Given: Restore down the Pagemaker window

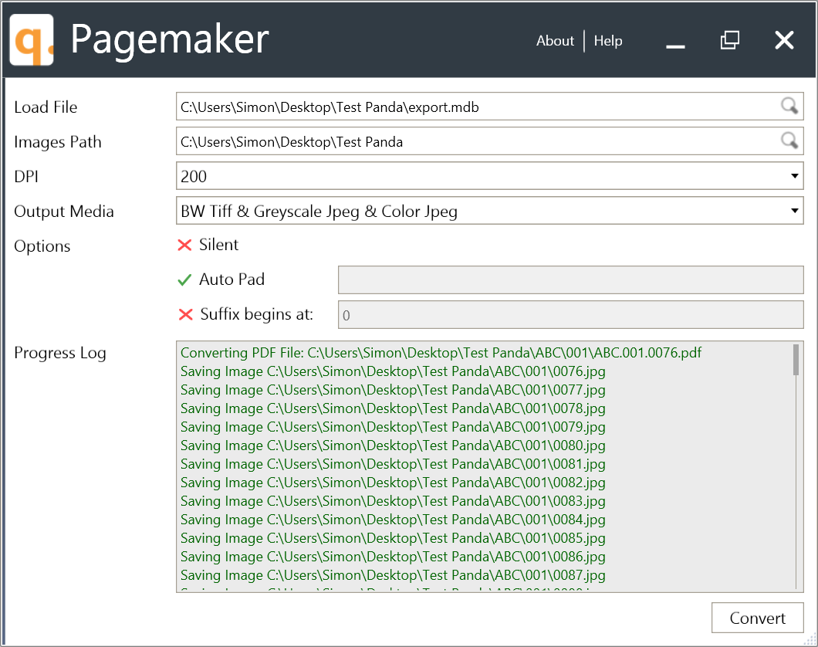Looking at the screenshot, I should (730, 40).
